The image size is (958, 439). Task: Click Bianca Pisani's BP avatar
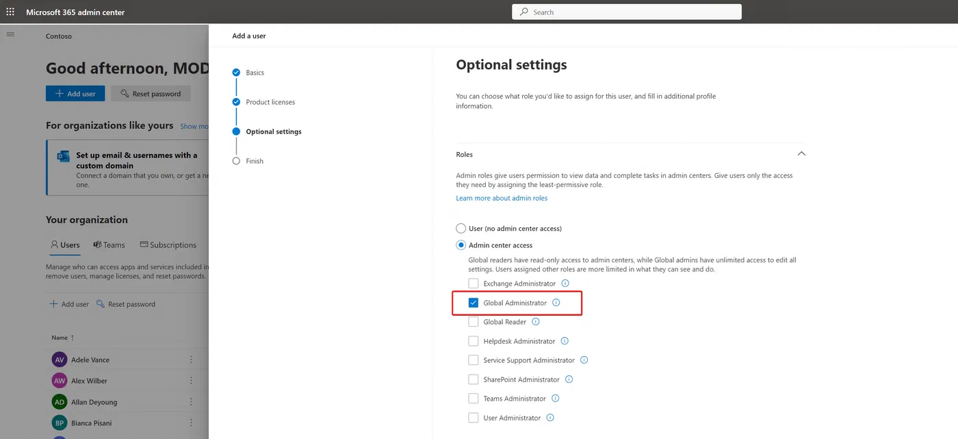(60, 423)
